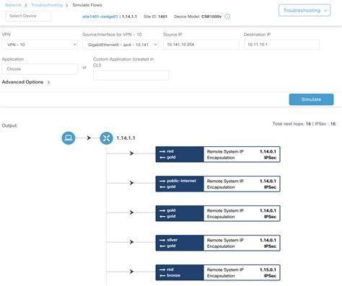Select the public-internet to gold tunnel box

tap(218, 184)
